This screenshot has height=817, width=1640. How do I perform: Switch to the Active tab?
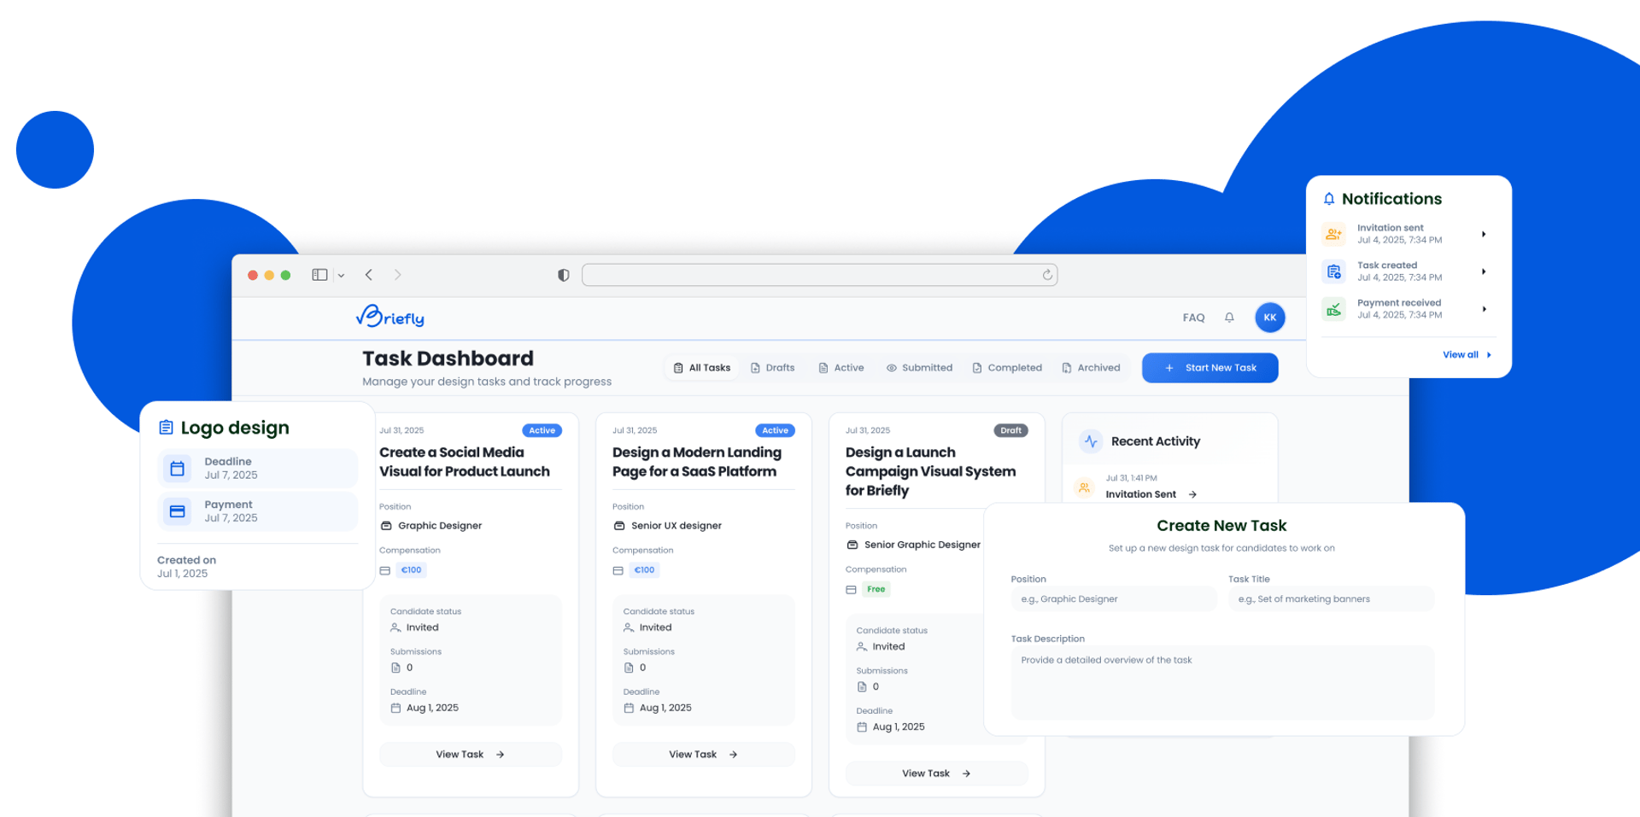coord(841,368)
